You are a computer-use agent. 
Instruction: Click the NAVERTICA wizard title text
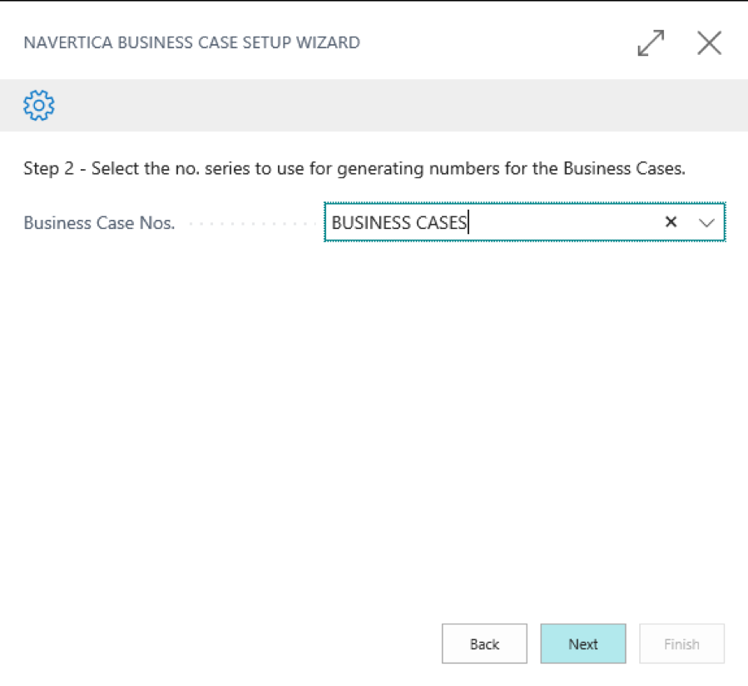191,42
